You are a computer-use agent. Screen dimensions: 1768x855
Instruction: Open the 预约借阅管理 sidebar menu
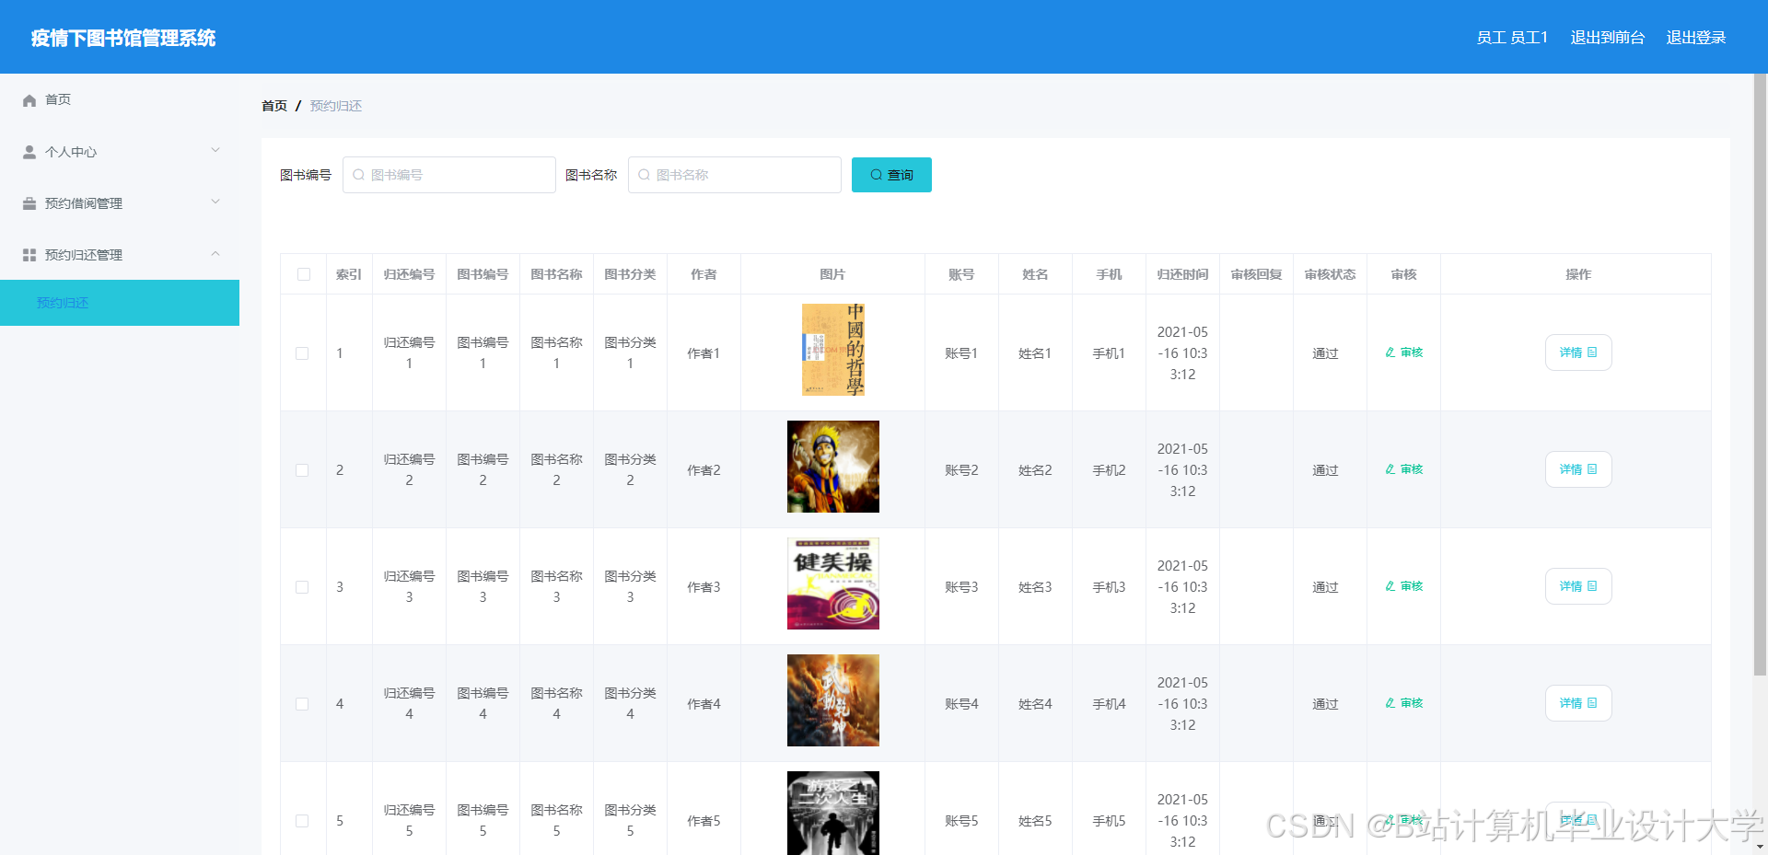(120, 203)
